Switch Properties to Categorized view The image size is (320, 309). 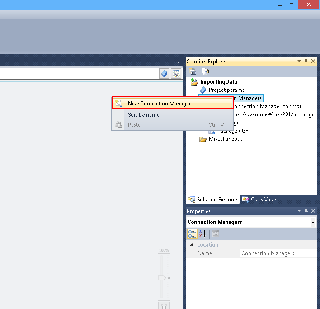[192, 234]
